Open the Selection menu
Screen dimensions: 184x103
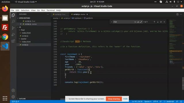(x=25, y=10)
